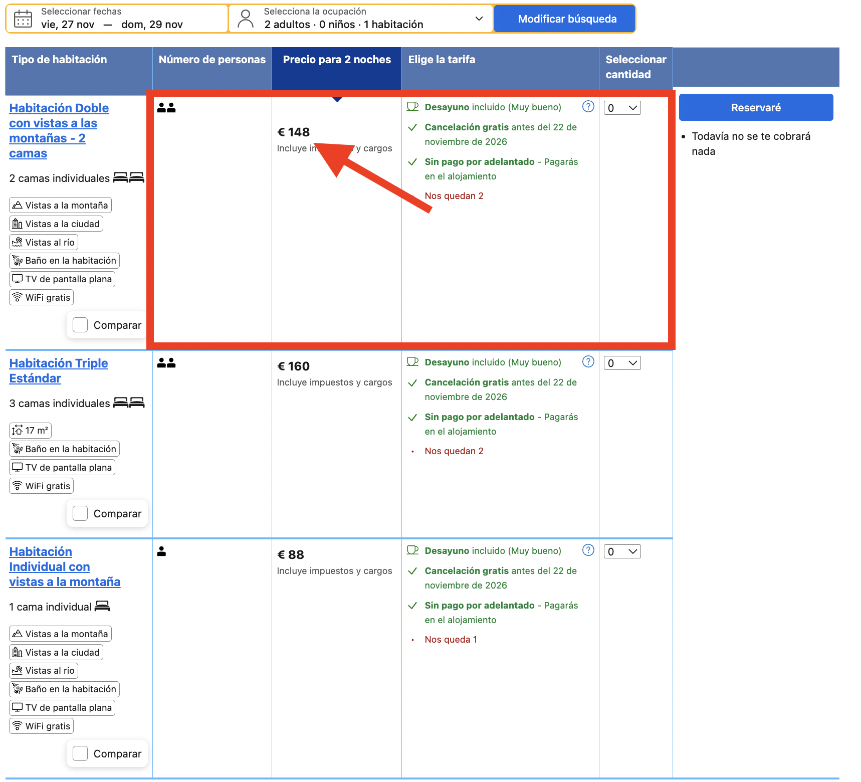Open help icon for Habitación Triple breakfast rate

588,361
